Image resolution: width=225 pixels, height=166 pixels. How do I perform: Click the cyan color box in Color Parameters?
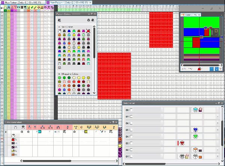click(40, 132)
